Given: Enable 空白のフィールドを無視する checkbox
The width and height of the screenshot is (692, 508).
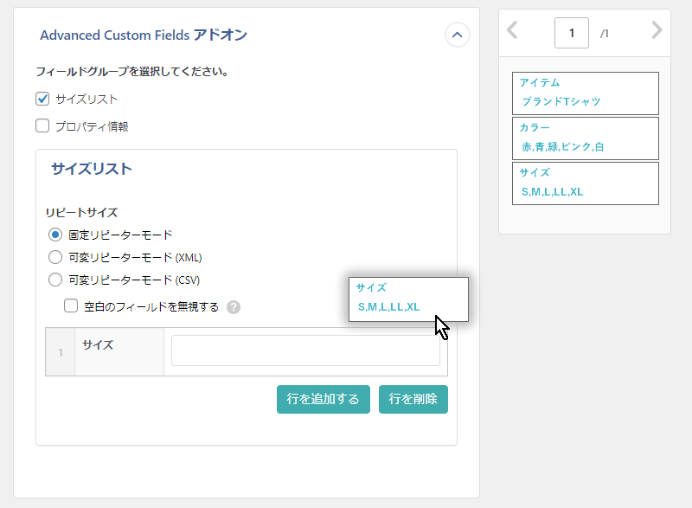Looking at the screenshot, I should 71,305.
